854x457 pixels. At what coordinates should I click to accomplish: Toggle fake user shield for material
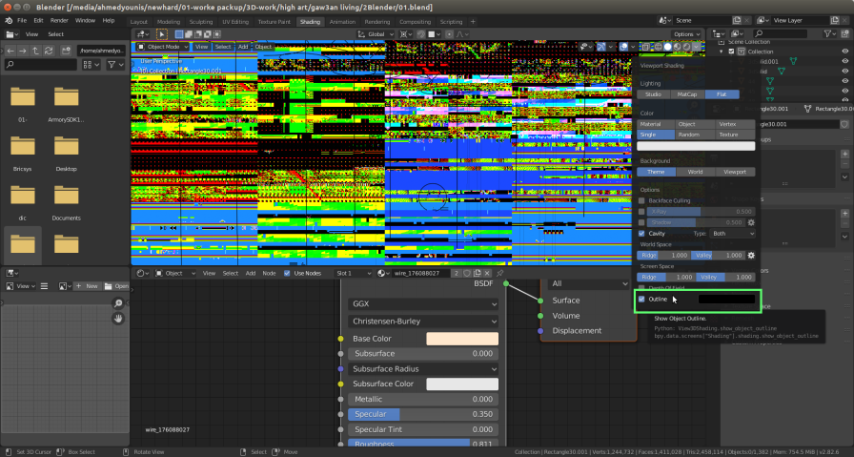[467, 273]
